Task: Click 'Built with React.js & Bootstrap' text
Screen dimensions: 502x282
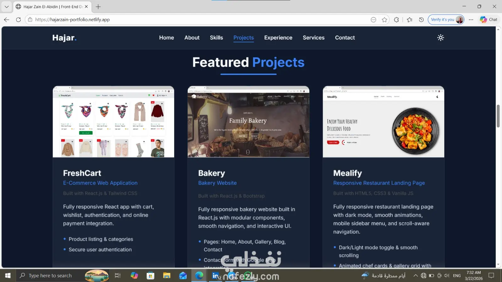Action: point(232,196)
